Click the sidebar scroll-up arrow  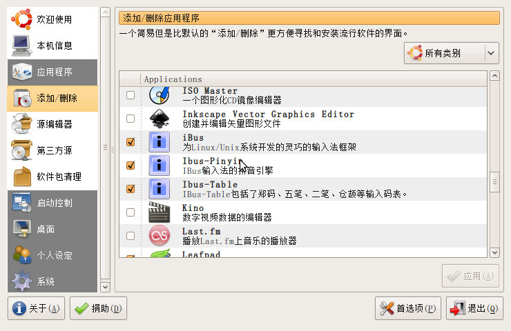[105, 12]
